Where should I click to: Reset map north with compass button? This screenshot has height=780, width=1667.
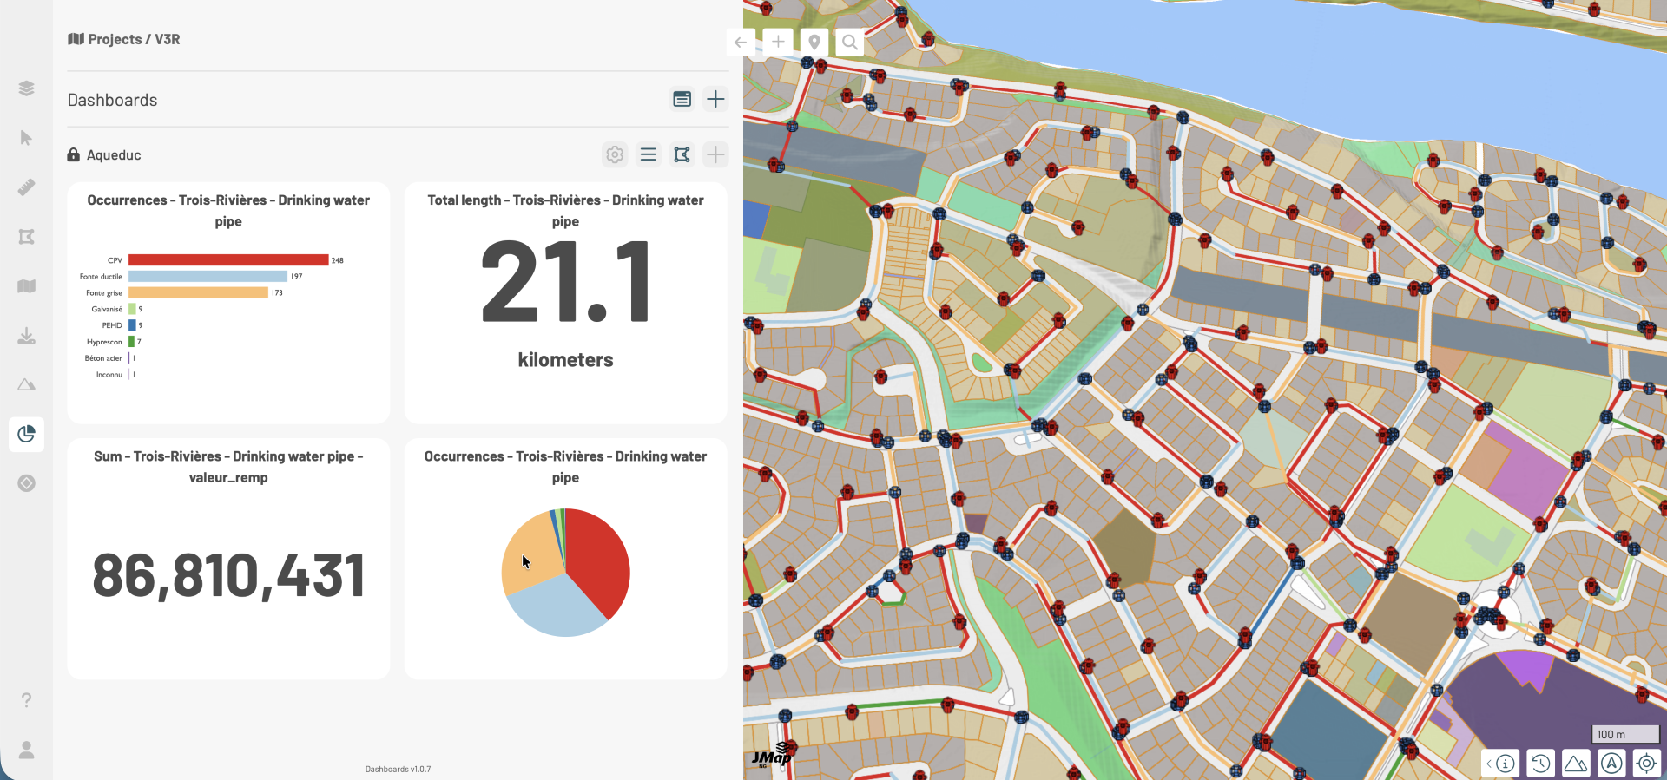pos(1611,764)
